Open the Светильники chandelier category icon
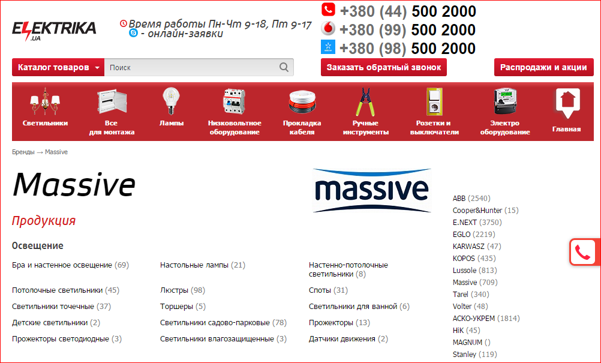 45,101
